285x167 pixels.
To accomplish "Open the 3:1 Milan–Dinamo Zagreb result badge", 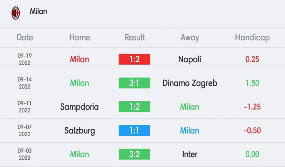I will 134,83.
